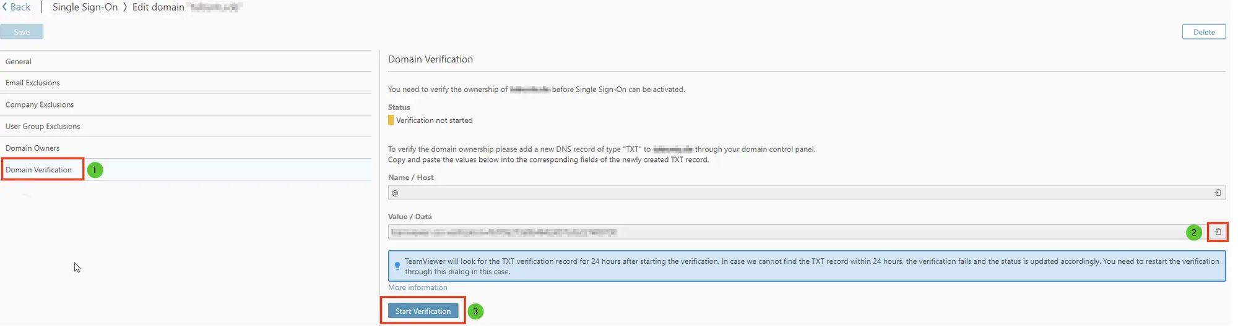Open the General settings section
The image size is (1238, 328).
(186, 61)
